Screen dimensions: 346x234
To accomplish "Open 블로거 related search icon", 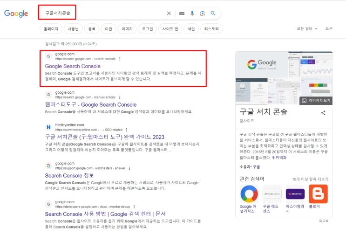I will [x=318, y=194].
